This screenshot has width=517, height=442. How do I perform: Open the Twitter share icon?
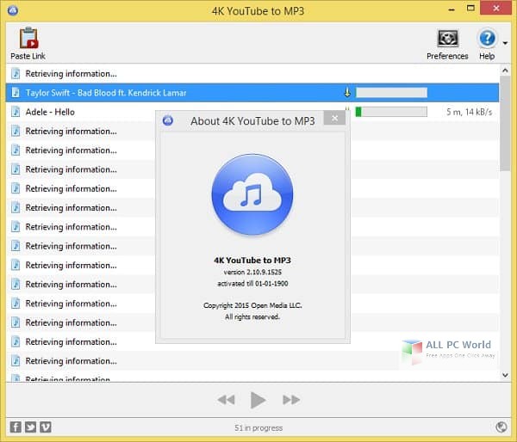point(31,427)
